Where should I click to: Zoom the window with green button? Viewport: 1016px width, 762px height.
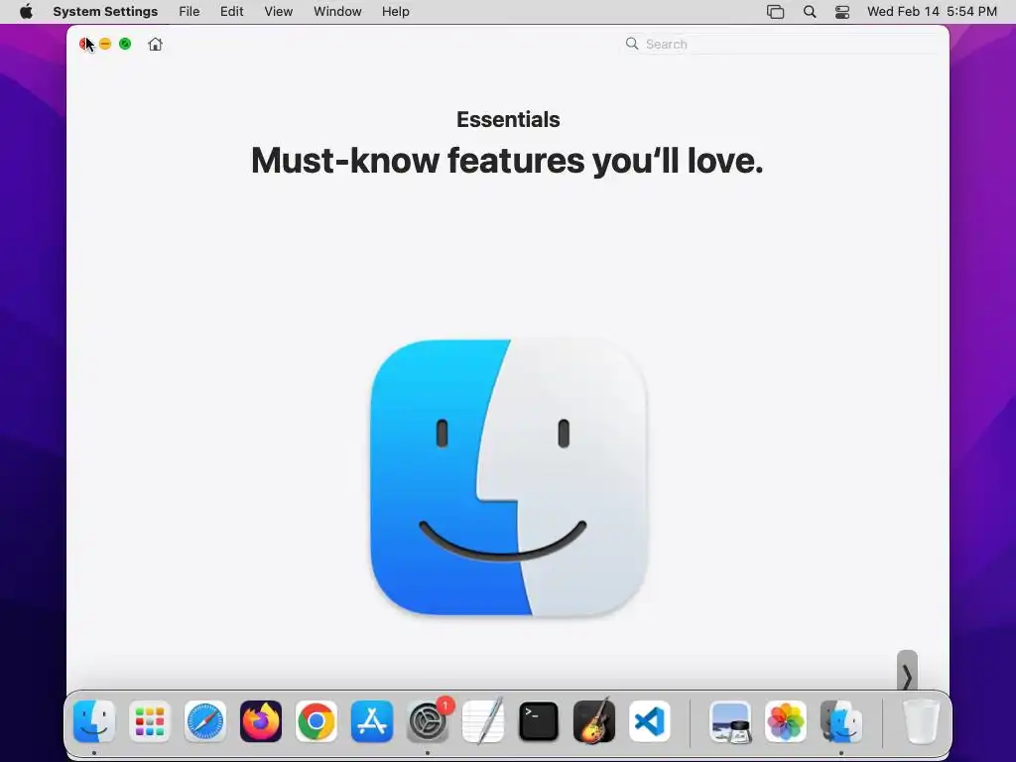point(125,44)
